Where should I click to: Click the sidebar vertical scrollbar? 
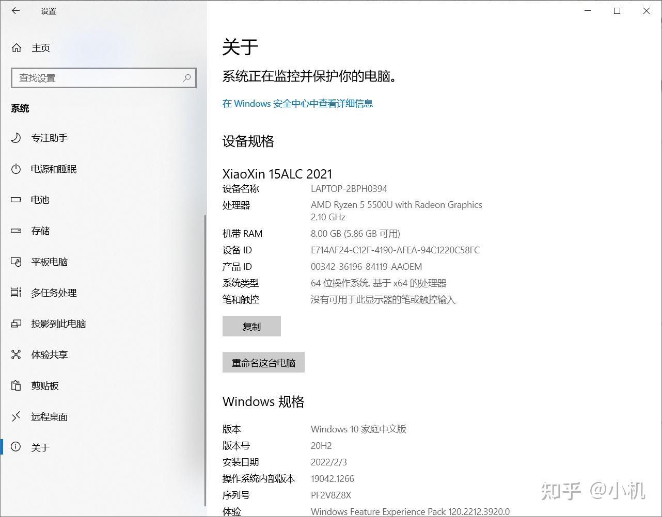[x=206, y=361]
